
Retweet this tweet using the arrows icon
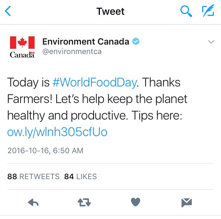tap(84, 202)
